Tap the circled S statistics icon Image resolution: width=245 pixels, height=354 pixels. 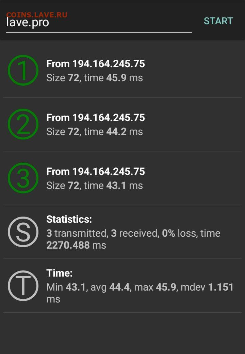[x=23, y=232]
